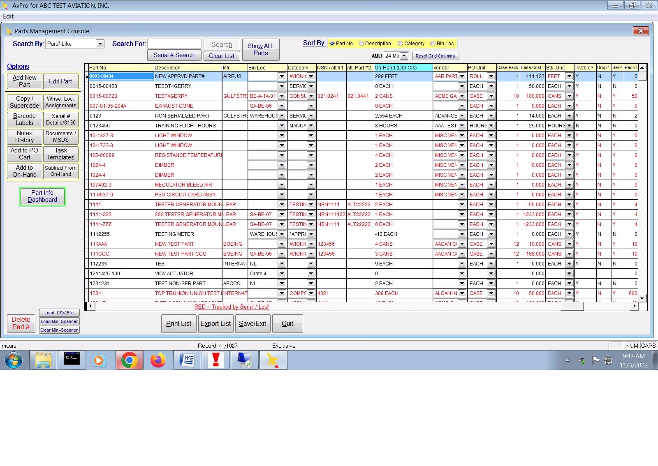Click Load .CSV File button

pyautogui.click(x=59, y=313)
